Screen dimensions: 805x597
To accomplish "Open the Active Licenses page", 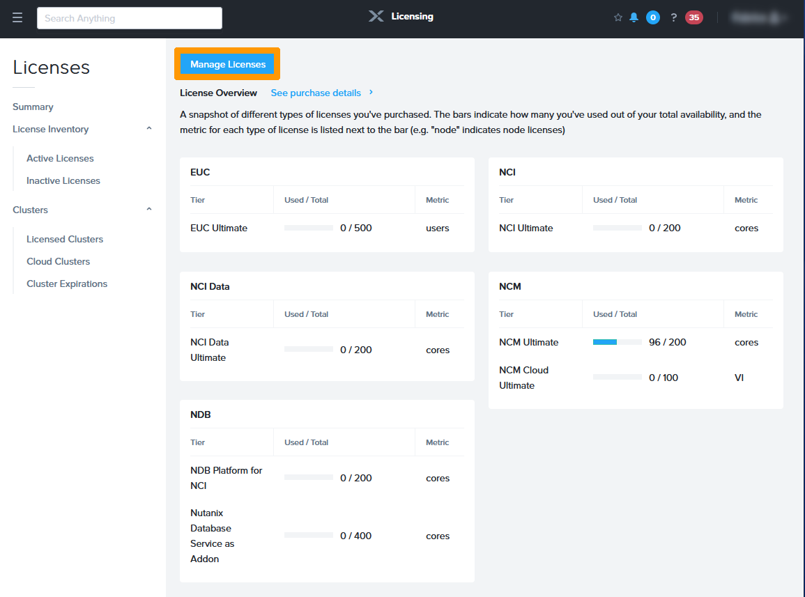I will click(x=59, y=158).
